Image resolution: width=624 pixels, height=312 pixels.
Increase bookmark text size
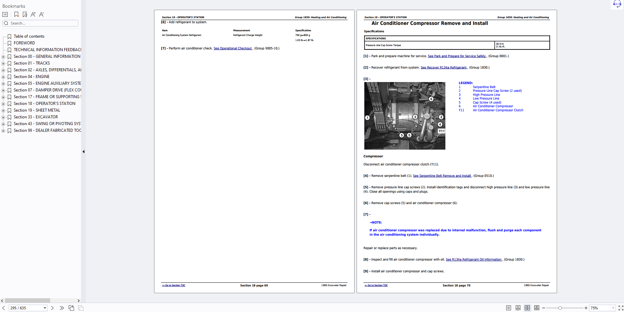[33, 14]
